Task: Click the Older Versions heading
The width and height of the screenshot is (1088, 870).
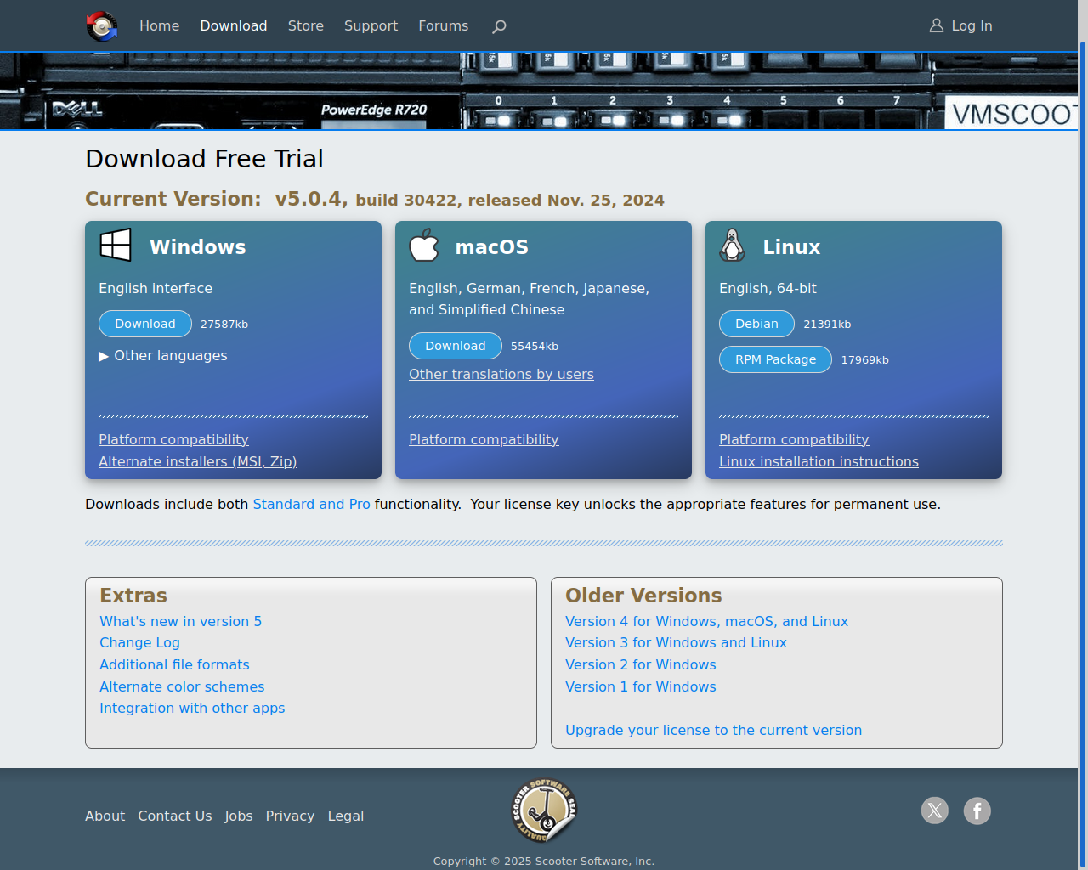Action: [x=643, y=595]
